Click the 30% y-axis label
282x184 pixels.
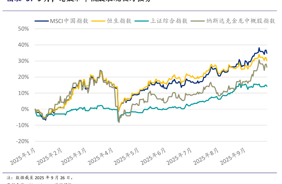tap(23, 61)
